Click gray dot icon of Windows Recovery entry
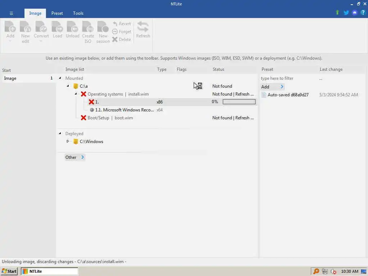This screenshot has width=368, height=276. coord(92,110)
